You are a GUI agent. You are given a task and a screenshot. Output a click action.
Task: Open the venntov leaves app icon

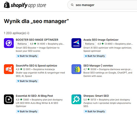pos(76,69)
